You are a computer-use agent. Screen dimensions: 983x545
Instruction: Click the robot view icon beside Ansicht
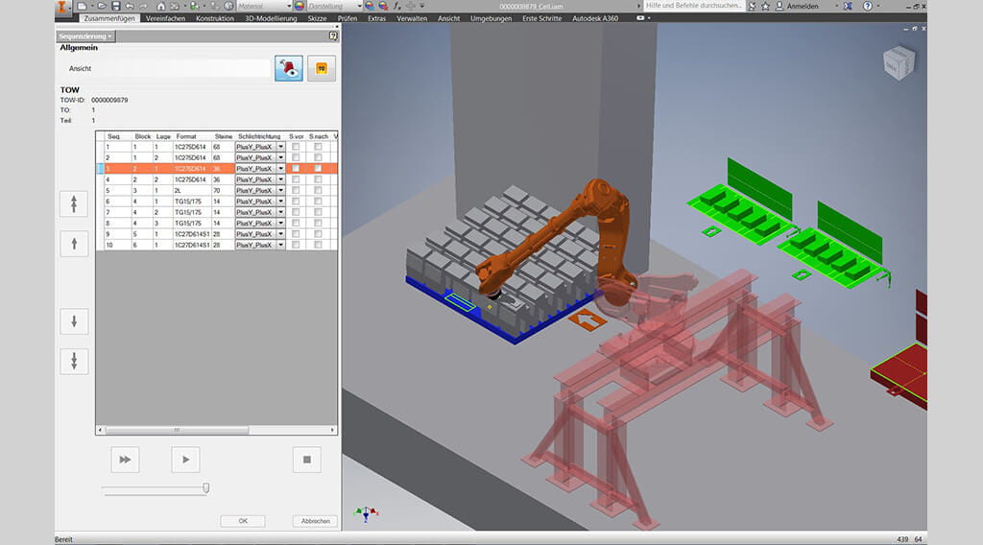289,68
